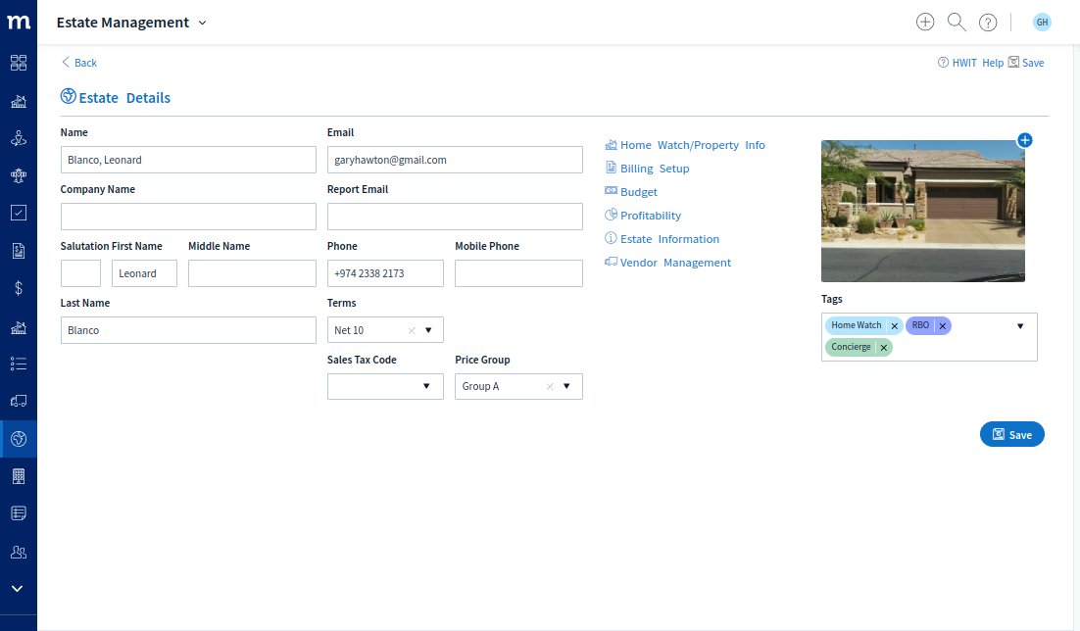The height and width of the screenshot is (631, 1080).
Task: Click the Middle Name field
Action: pyautogui.click(x=252, y=273)
